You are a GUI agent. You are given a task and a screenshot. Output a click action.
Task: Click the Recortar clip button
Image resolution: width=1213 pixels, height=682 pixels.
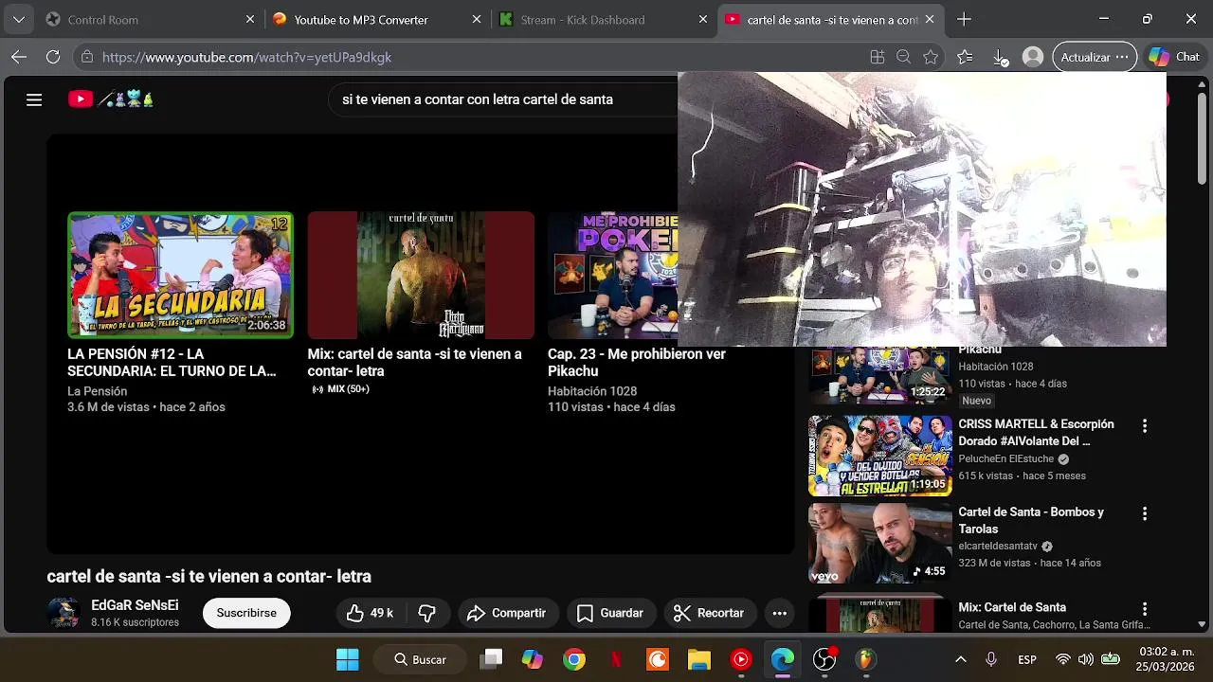click(x=710, y=613)
